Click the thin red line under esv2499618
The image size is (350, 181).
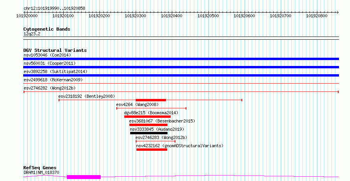(x=181, y=84)
